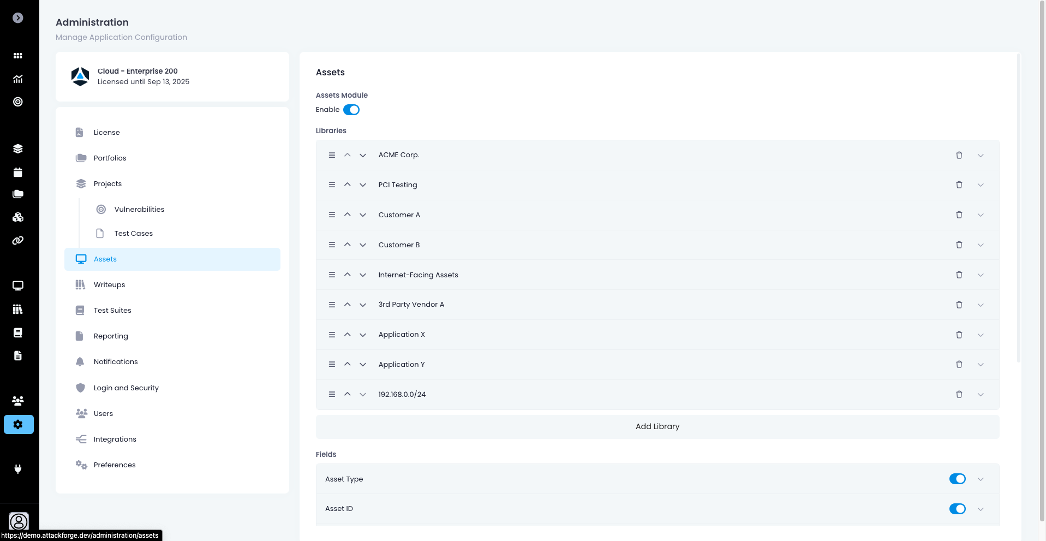Open the Integrations settings page
1046x541 pixels.
(115, 439)
